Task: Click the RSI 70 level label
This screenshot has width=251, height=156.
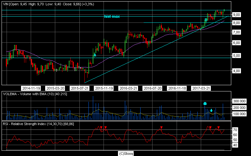Action: click(x=235, y=130)
